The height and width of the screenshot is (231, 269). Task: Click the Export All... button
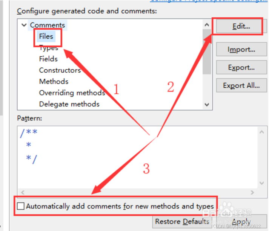point(241,85)
